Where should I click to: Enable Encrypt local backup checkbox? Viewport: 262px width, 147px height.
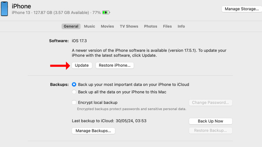74,102
